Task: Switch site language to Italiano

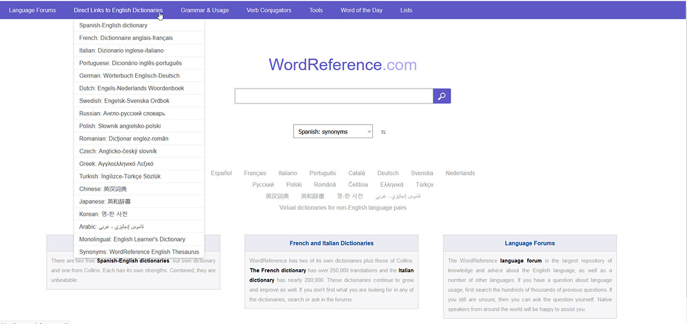Action: (288, 173)
